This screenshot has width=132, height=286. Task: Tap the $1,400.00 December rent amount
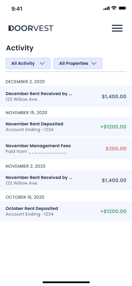(114, 97)
